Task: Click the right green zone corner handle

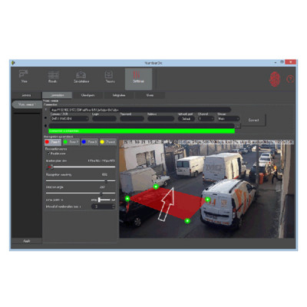Action: (207, 200)
